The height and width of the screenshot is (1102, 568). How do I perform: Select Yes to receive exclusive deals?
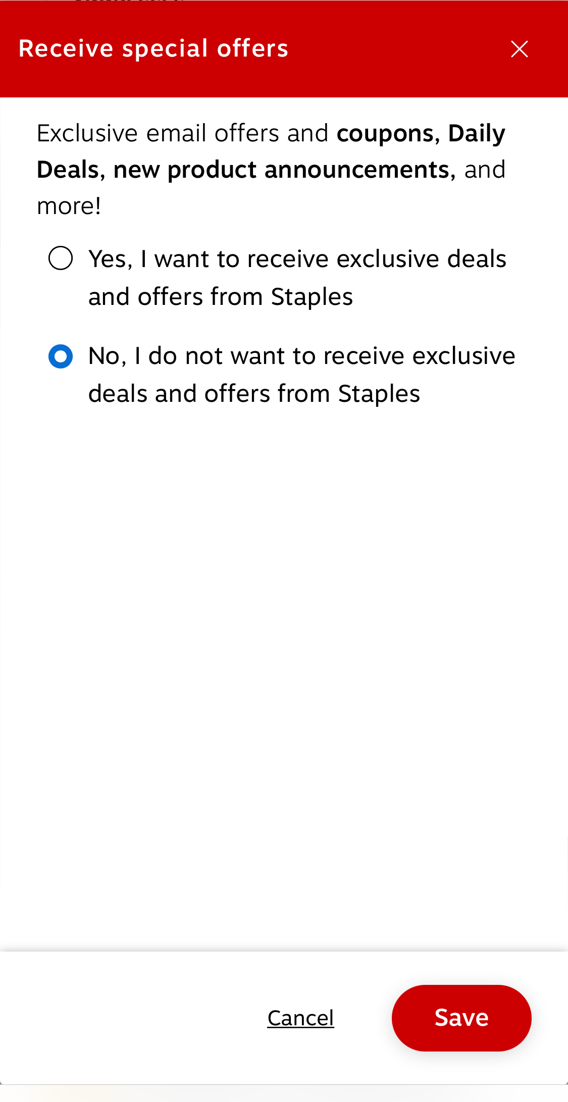tap(61, 258)
